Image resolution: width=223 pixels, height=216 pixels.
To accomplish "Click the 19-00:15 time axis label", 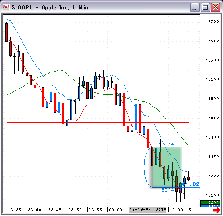I will (x=180, y=210).
